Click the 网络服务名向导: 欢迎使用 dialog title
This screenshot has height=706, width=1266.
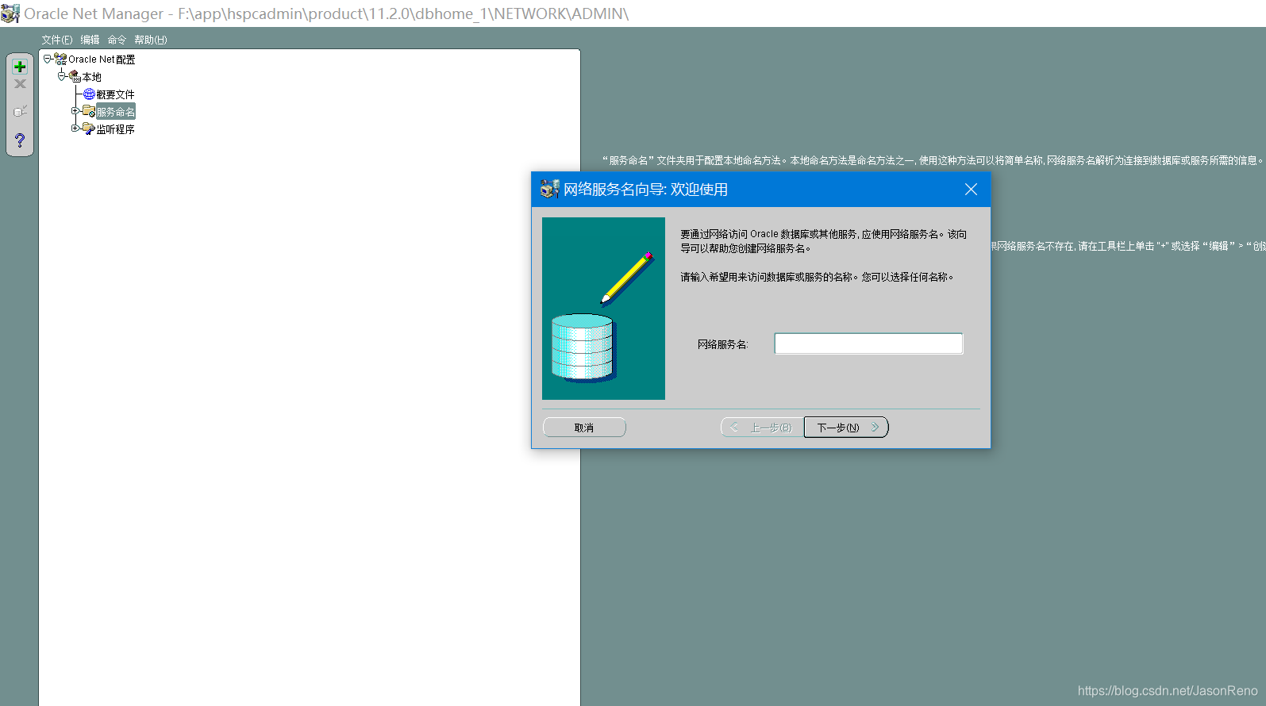[645, 190]
